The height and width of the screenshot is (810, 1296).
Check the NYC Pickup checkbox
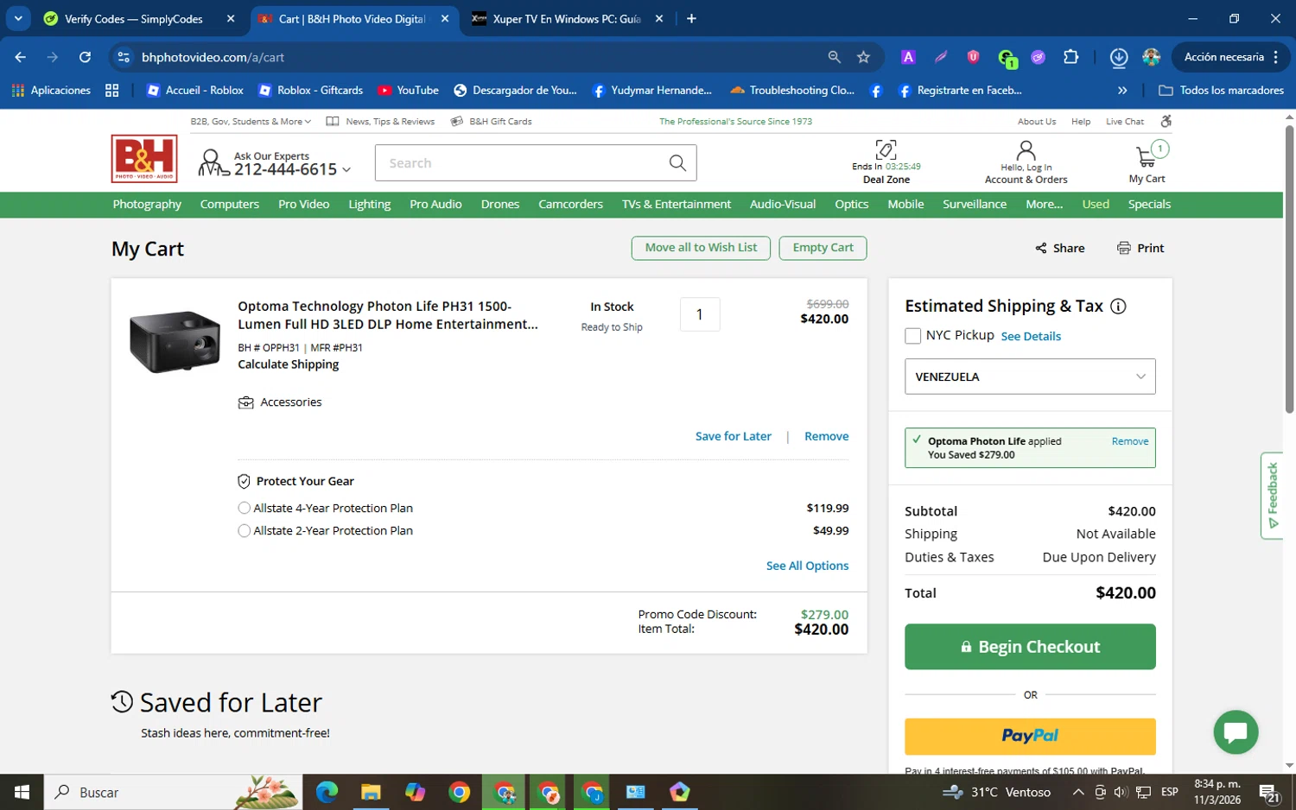pyautogui.click(x=912, y=336)
